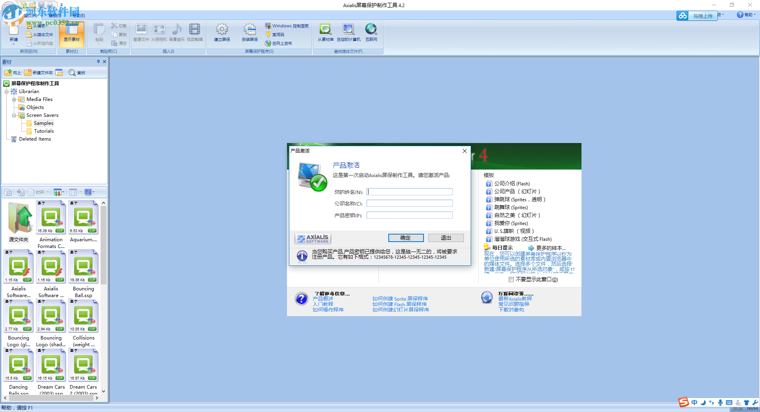Click the 确定 button in the activation dialog

click(405, 238)
